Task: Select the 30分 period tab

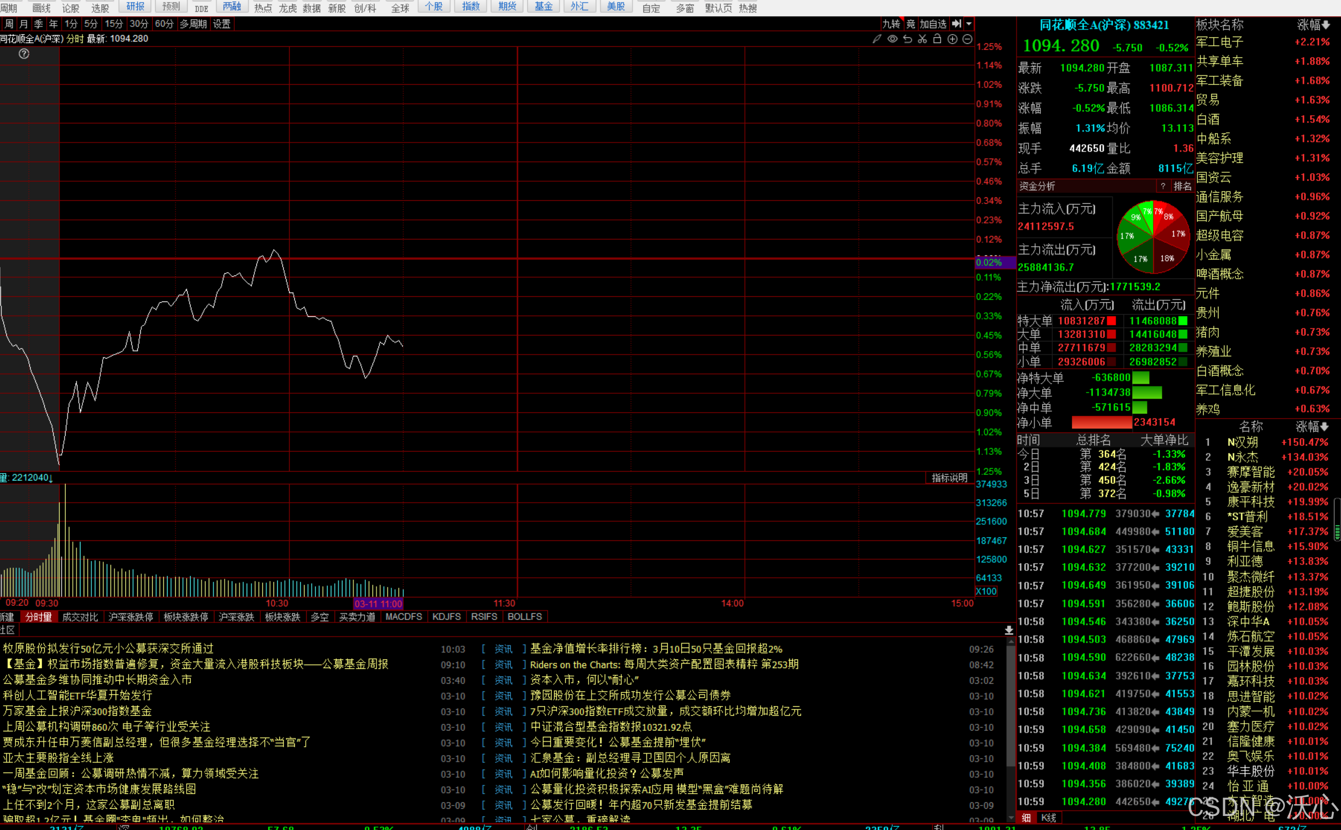Action: click(x=139, y=24)
